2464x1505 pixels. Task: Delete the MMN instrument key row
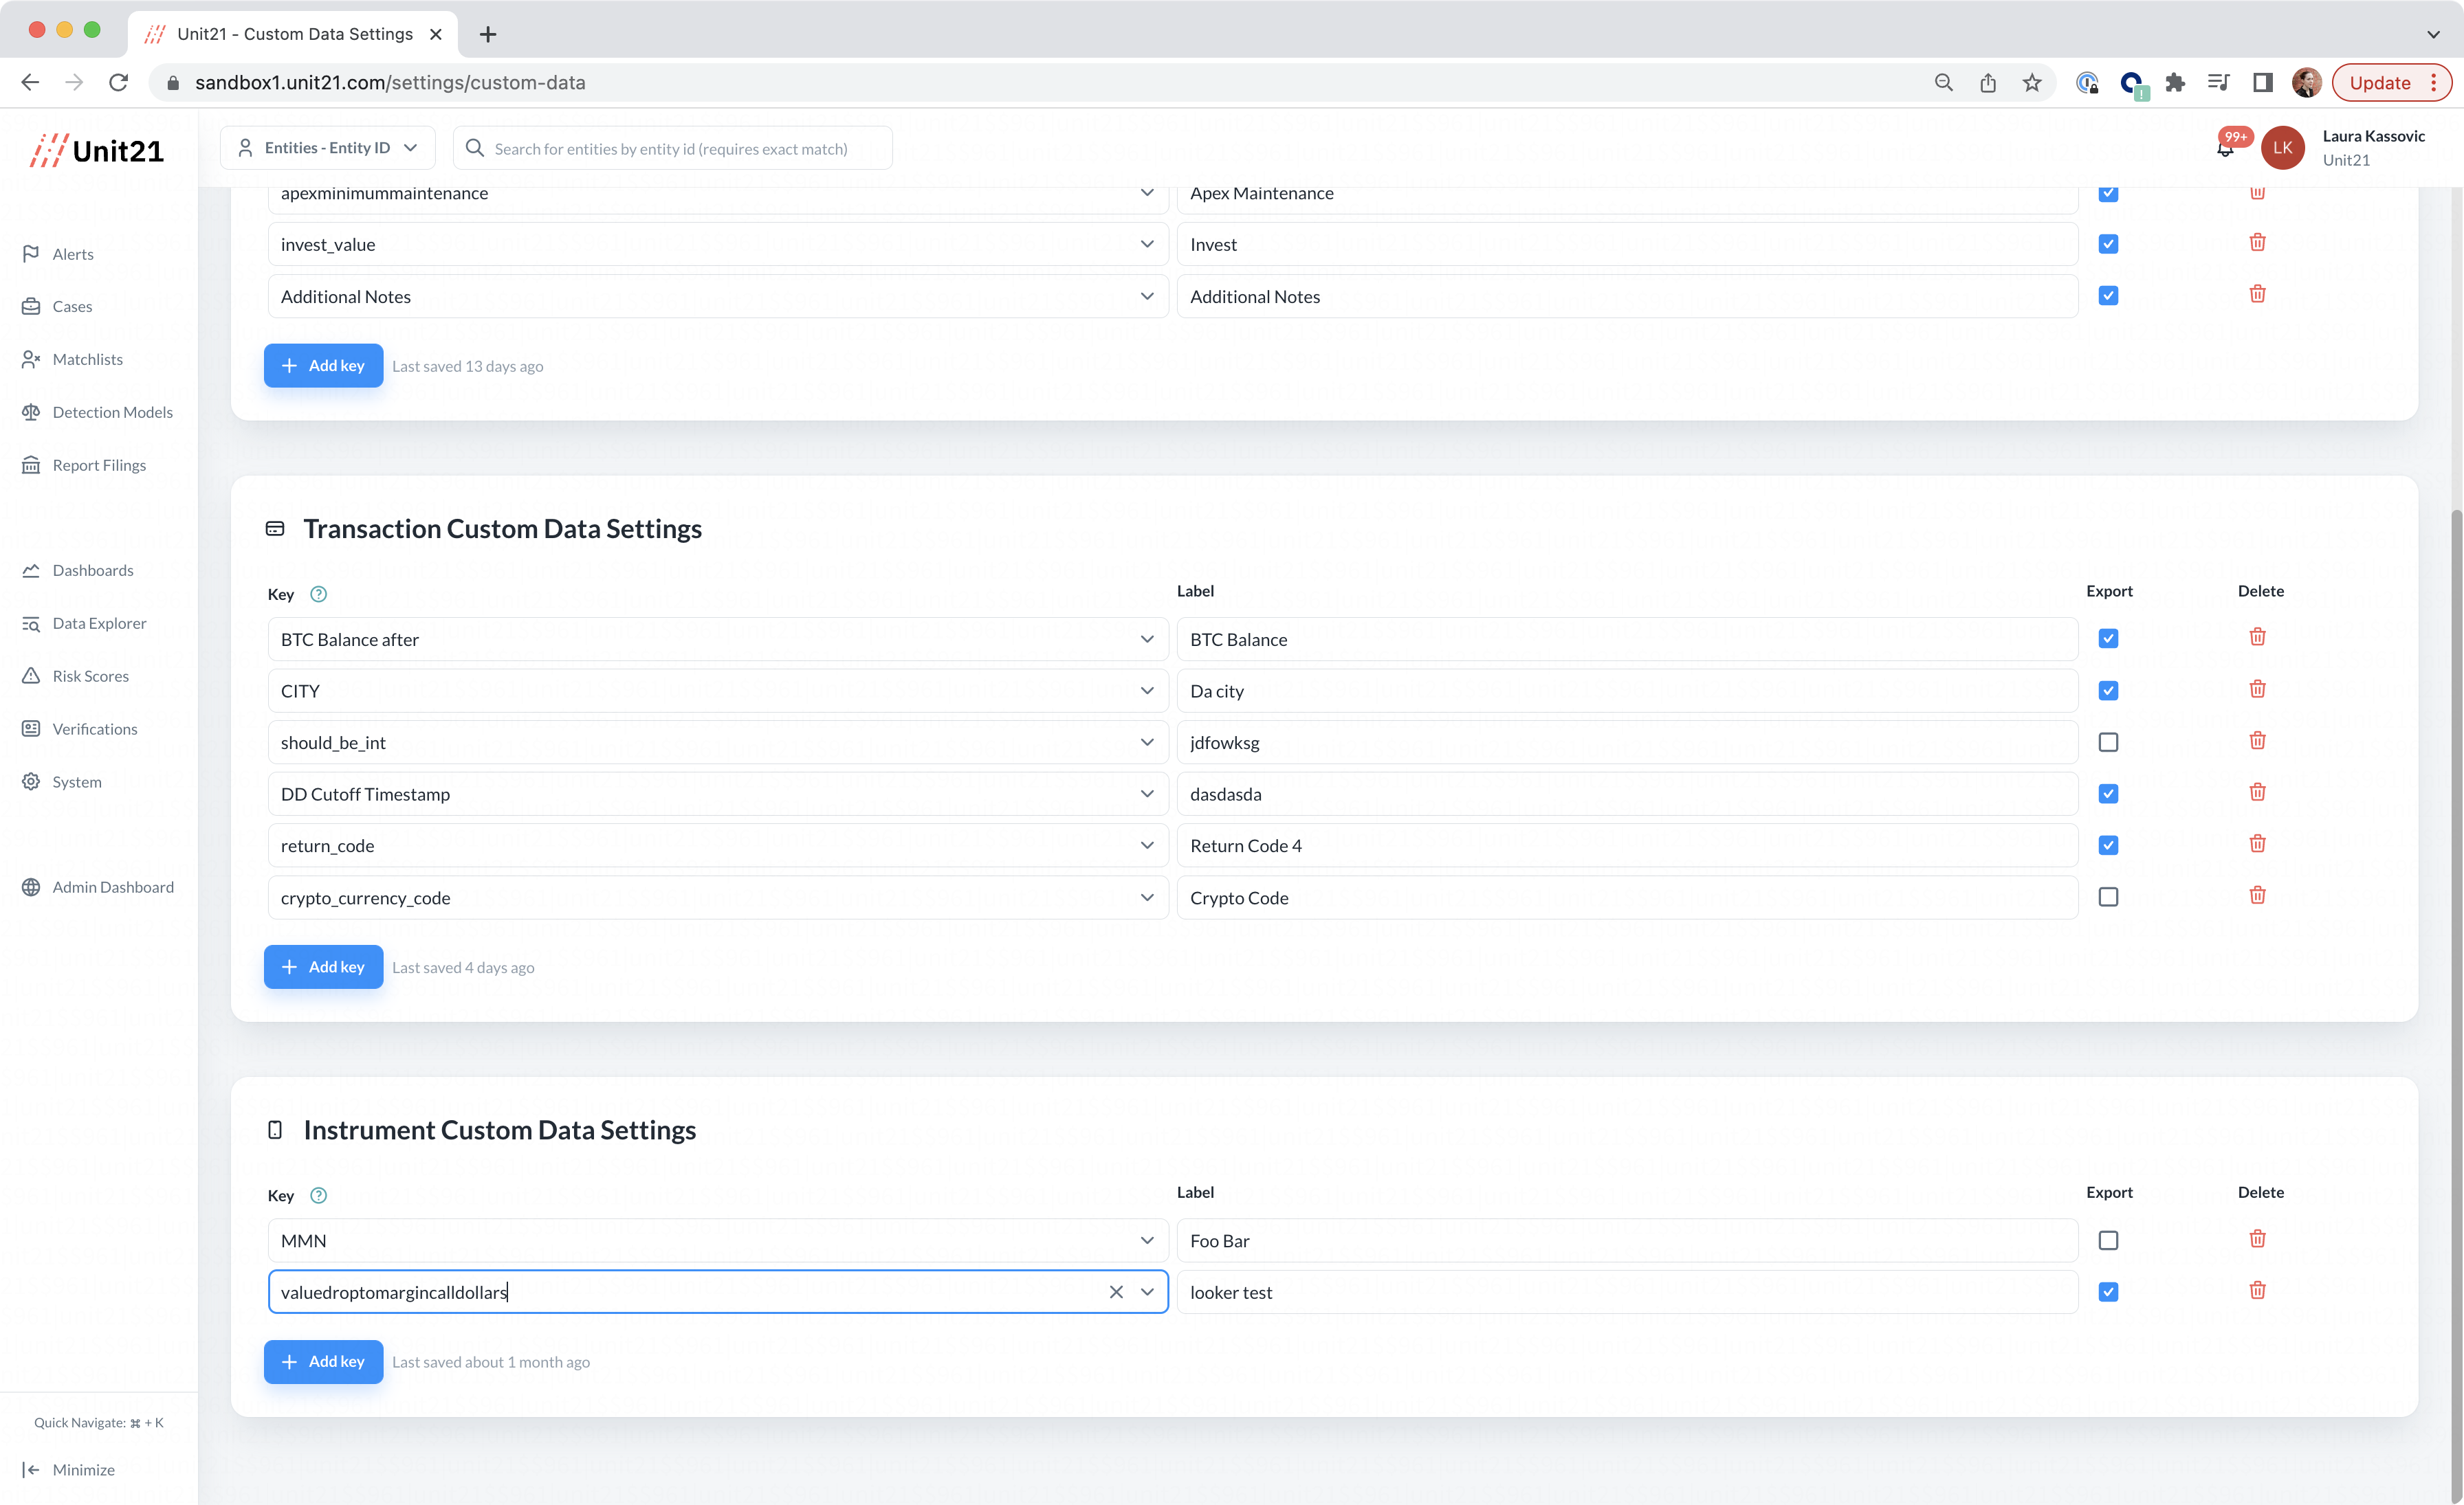point(2257,1239)
